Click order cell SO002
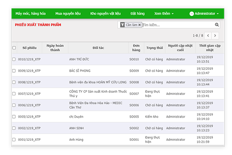The width and height of the screenshot is (232, 155). click(134, 128)
